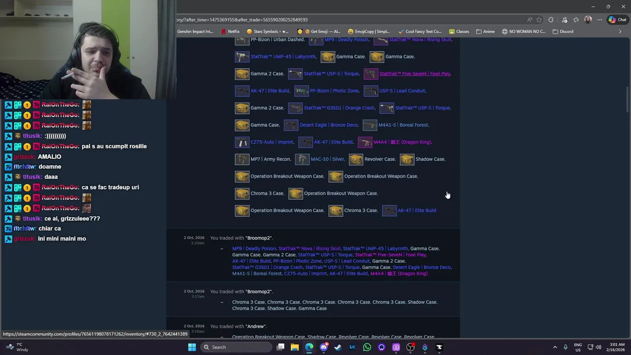Click microphone tray icon
The height and width of the screenshot is (355, 631).
pos(565,347)
